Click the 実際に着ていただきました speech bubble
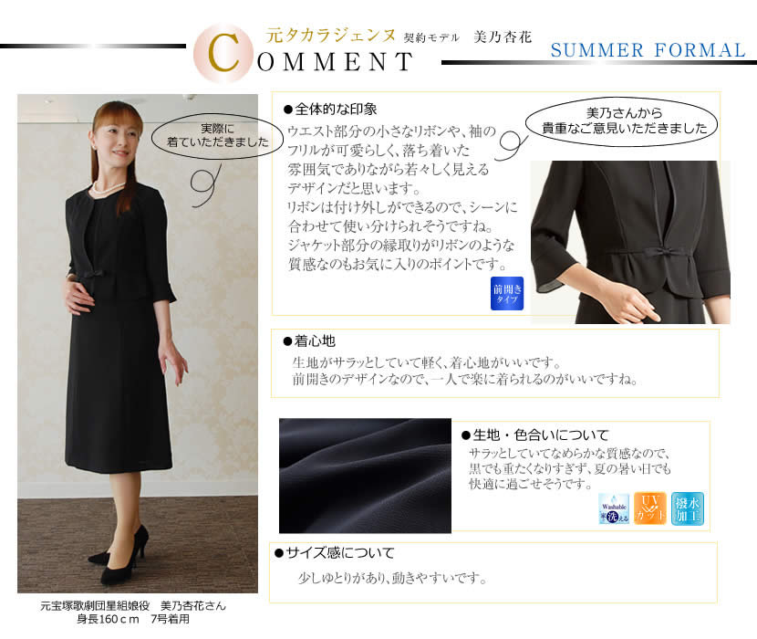 click(217, 136)
